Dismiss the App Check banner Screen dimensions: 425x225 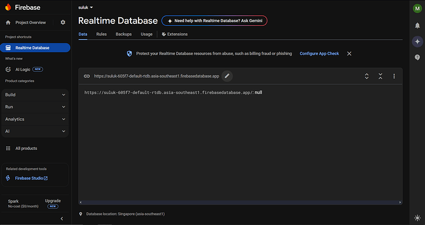coord(349,53)
